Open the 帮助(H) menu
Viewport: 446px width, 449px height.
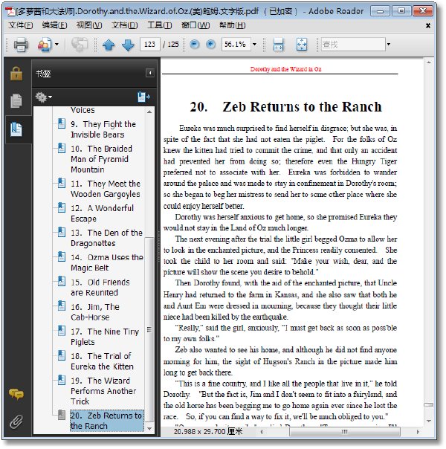coord(233,25)
